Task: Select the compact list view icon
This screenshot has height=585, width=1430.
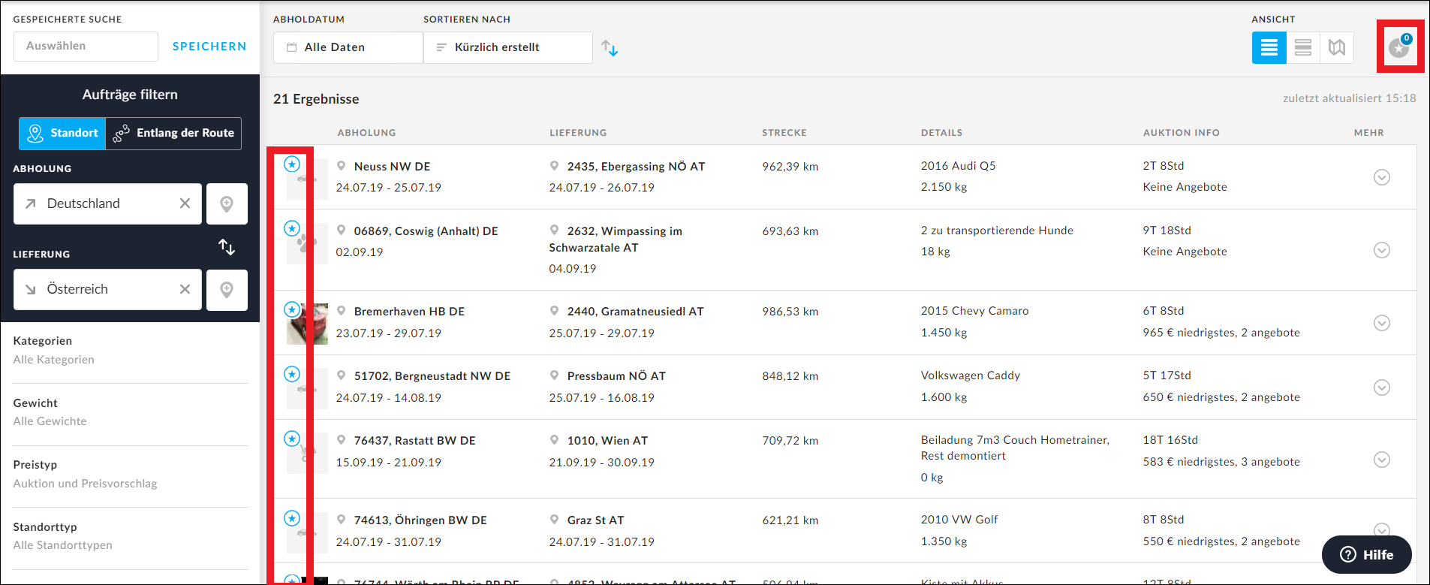Action: click(x=1303, y=48)
